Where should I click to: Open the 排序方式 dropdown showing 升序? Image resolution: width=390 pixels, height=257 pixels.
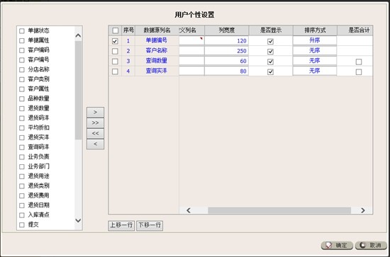click(315, 40)
